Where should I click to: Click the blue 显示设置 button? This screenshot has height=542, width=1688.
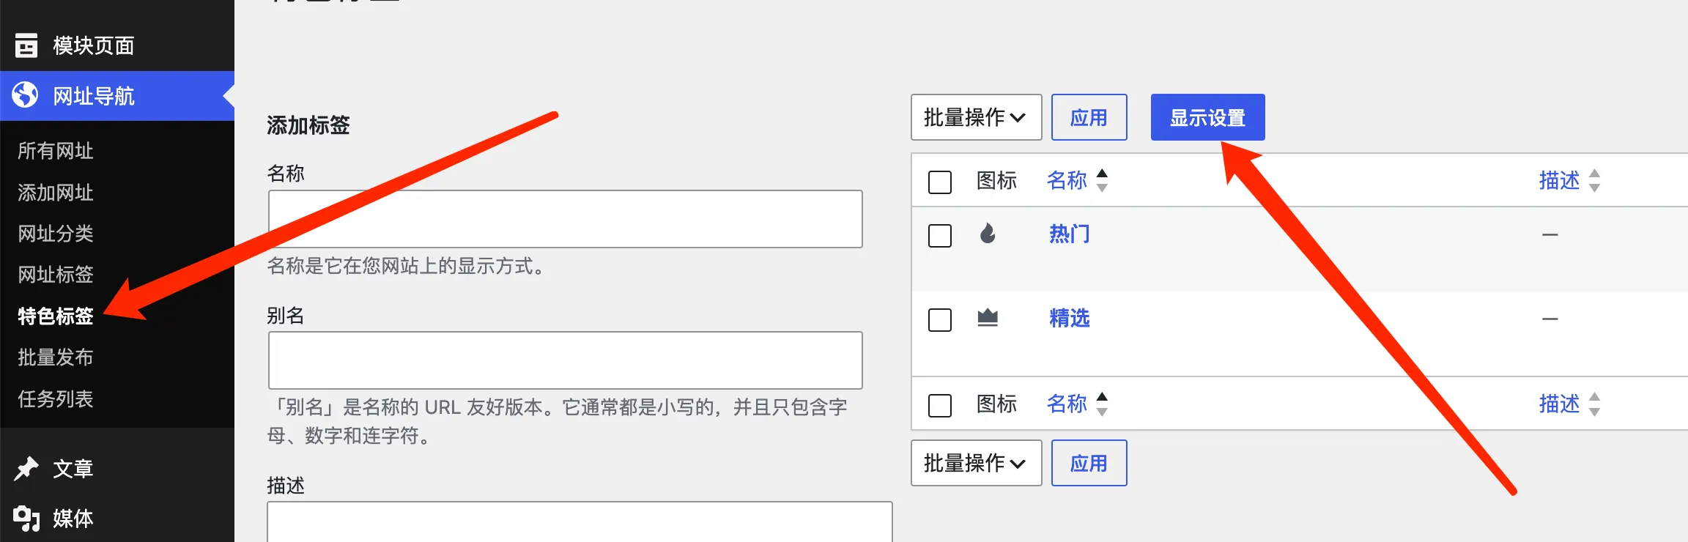tap(1207, 117)
